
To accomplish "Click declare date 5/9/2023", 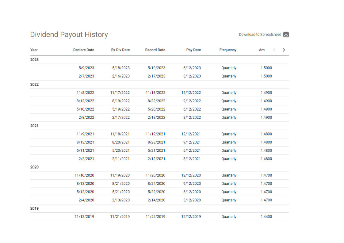I will coord(86,68).
